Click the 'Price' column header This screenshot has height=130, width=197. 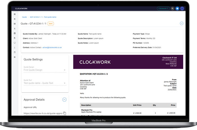[x=173, y=105]
